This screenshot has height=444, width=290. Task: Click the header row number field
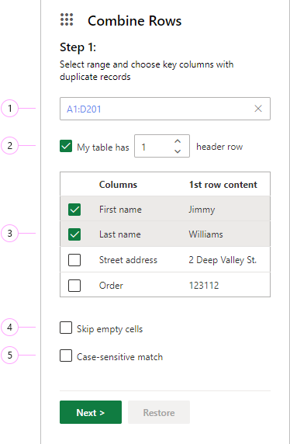[162, 146]
